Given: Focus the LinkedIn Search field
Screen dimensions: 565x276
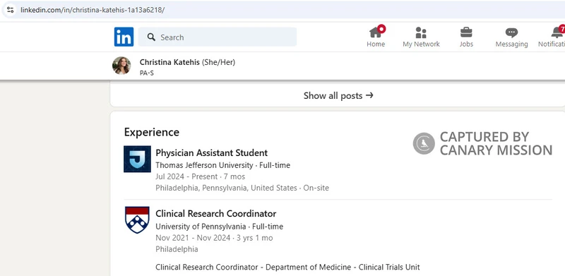Looking at the screenshot, I should 218,37.
